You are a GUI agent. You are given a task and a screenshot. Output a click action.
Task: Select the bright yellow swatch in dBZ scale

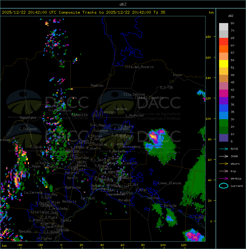[x=224, y=64]
